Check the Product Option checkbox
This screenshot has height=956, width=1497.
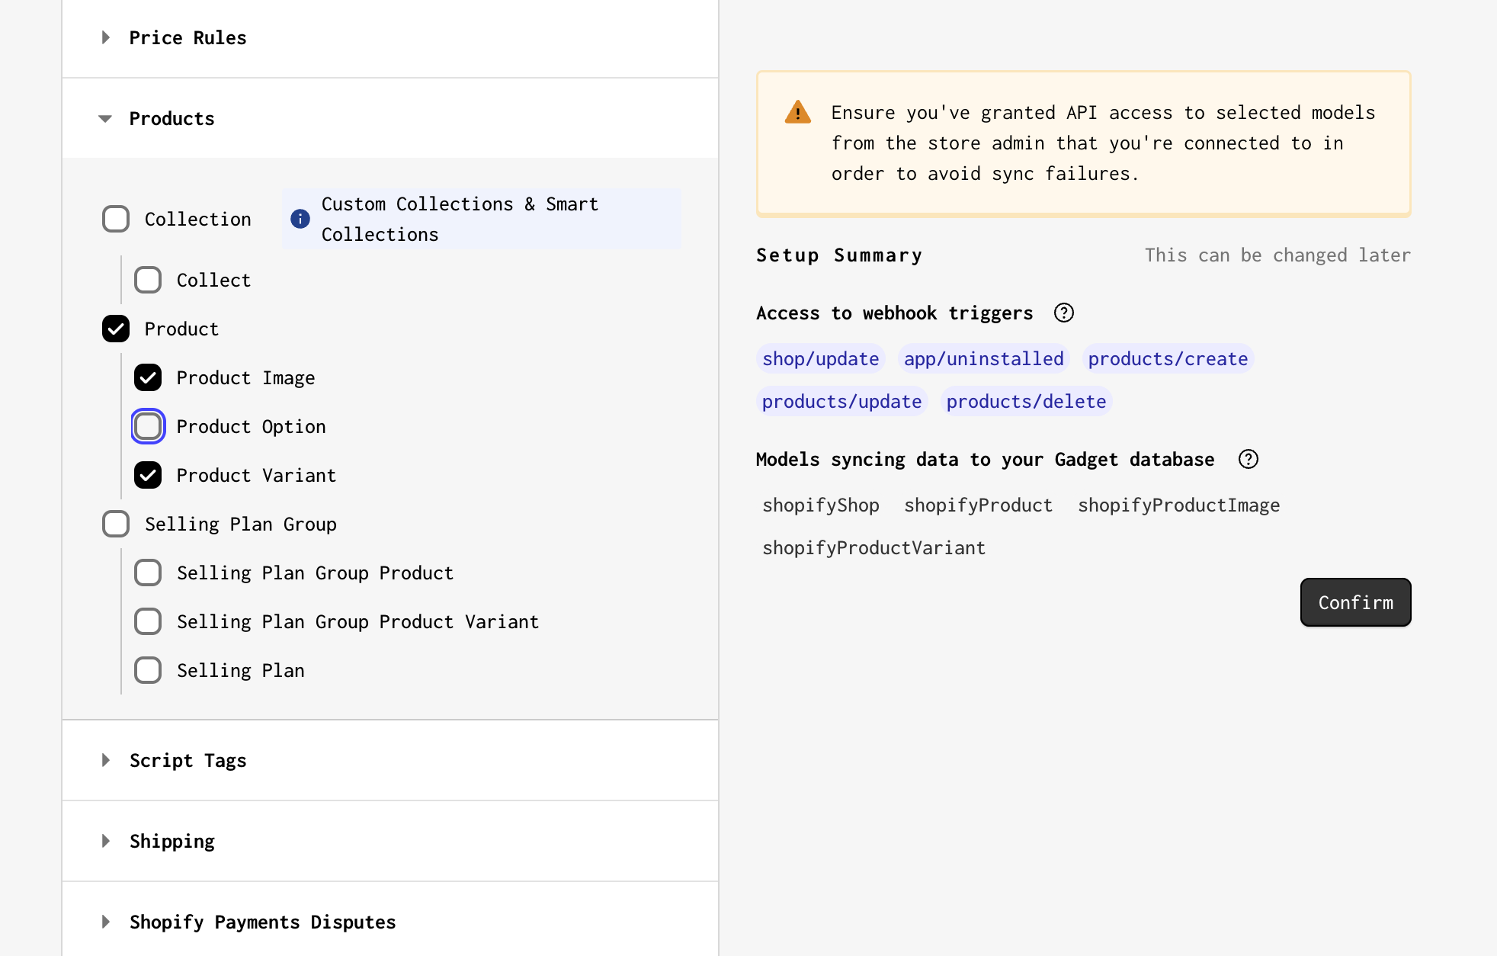(x=148, y=426)
